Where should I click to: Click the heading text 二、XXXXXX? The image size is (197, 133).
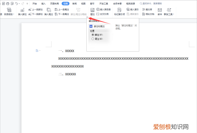pyautogui.click(x=67, y=74)
